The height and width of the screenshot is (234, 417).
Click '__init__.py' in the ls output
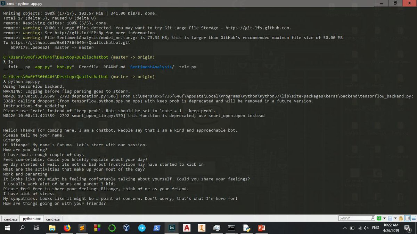17,67
